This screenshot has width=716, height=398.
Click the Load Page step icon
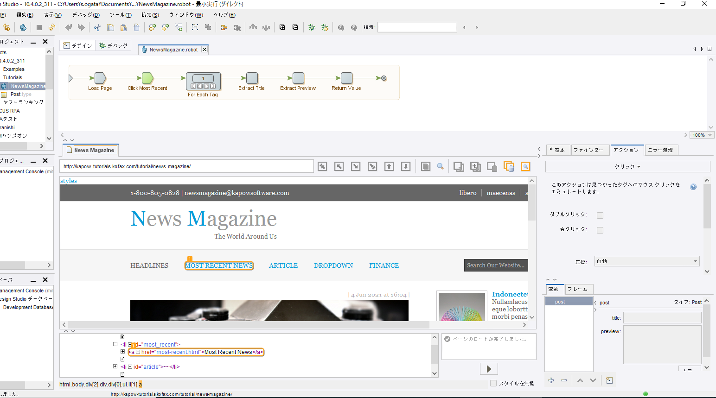100,78
